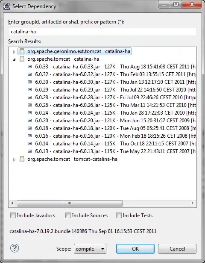Click the version icon of 6.0.14 entry
205x263 pixels.
click(x=29, y=144)
